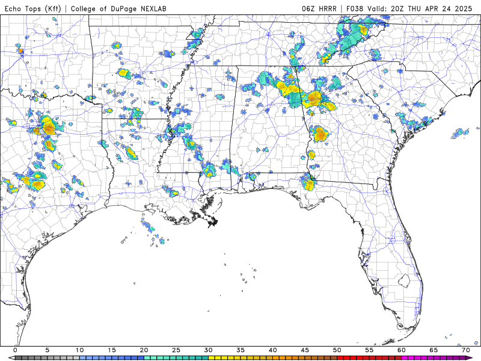Screen dimensions: 481x361
Task: Click the "70" label on the color scale
Action: click(x=465, y=350)
